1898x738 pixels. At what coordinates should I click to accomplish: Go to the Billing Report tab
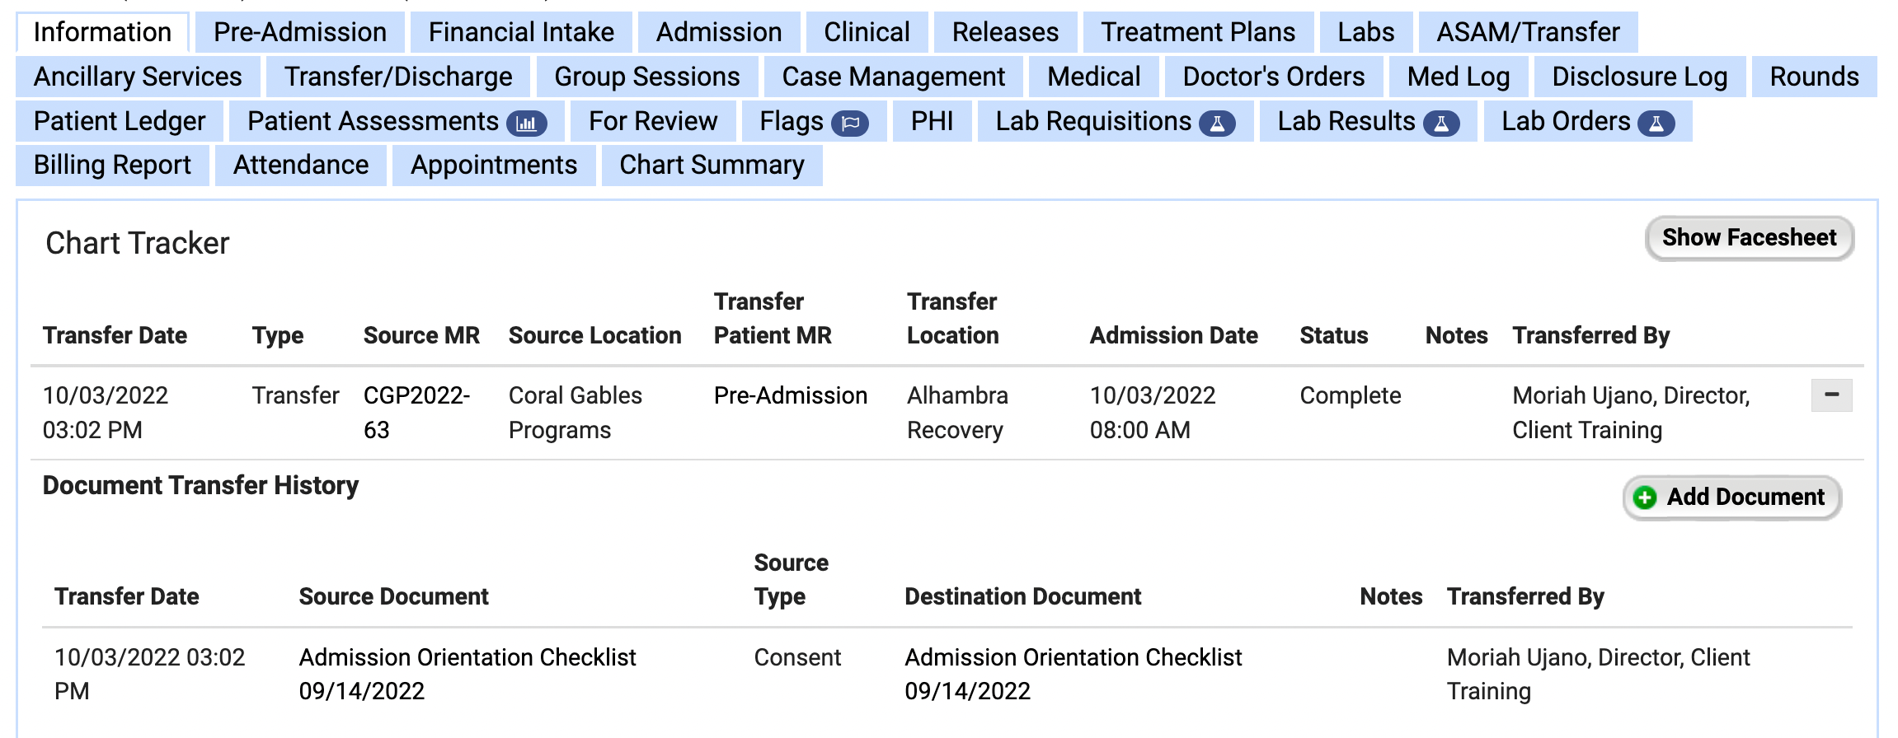point(112,165)
